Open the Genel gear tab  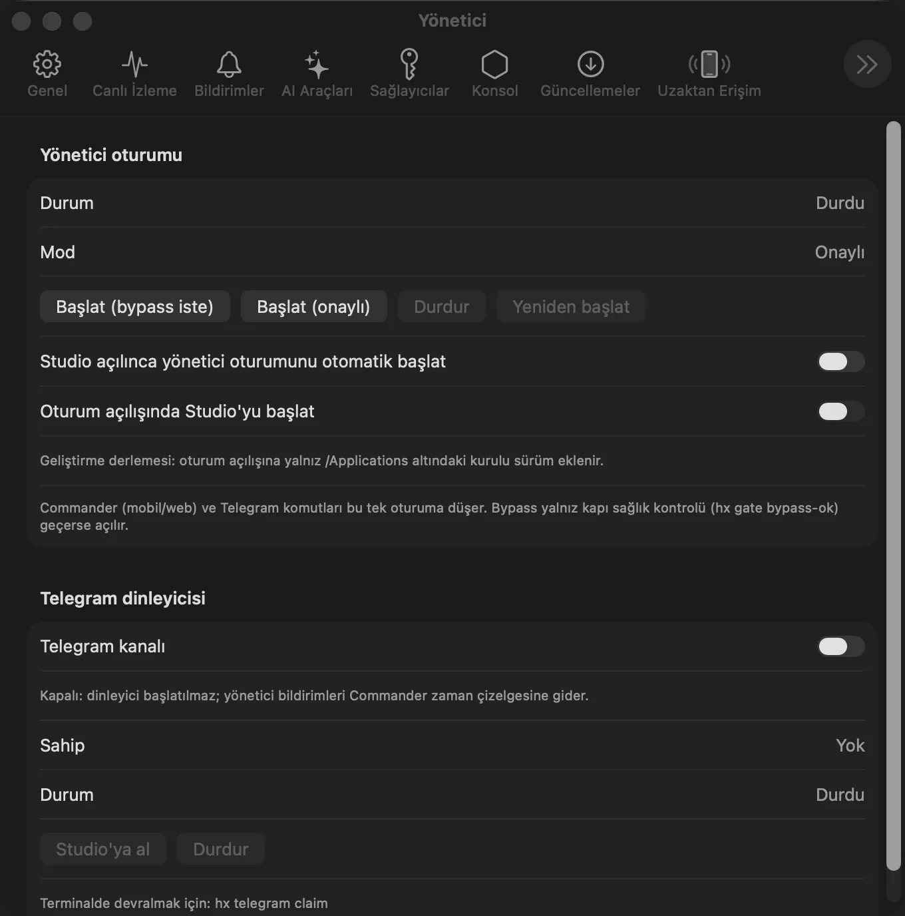47,74
